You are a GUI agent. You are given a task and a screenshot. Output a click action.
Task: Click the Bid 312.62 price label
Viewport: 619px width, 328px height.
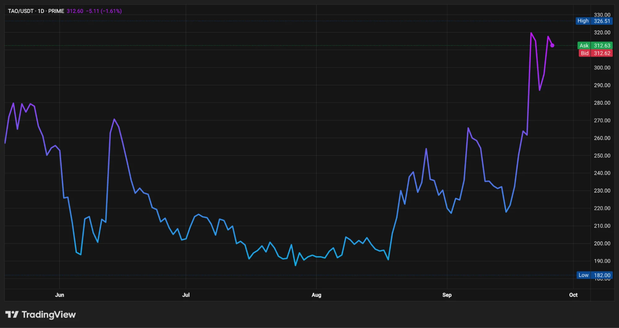pyautogui.click(x=596, y=53)
